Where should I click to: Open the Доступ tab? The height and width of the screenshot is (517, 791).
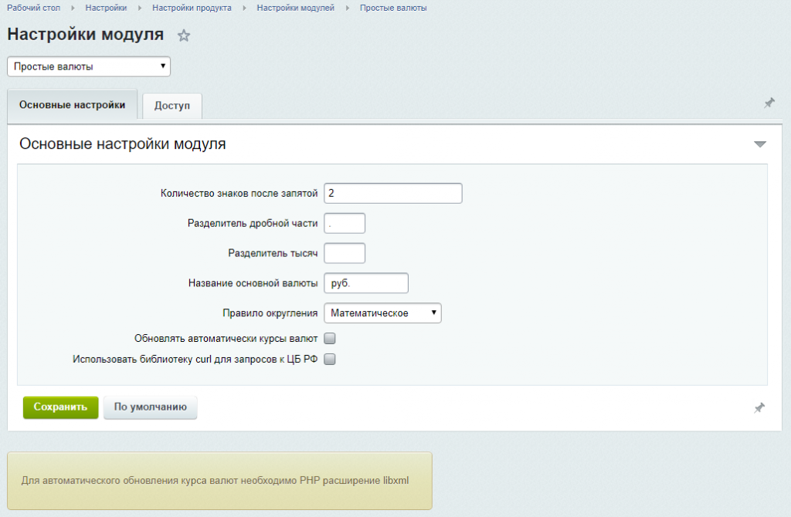(x=172, y=106)
